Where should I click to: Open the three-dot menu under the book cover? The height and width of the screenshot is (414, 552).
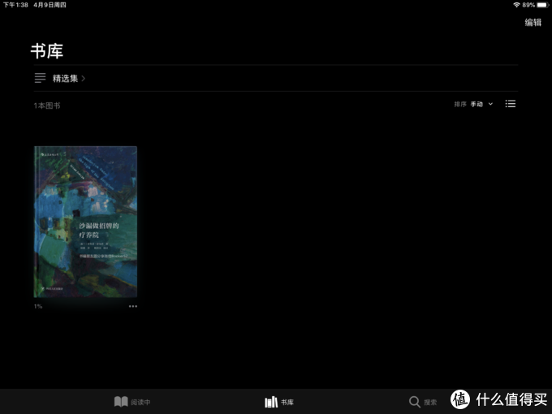pyautogui.click(x=132, y=306)
